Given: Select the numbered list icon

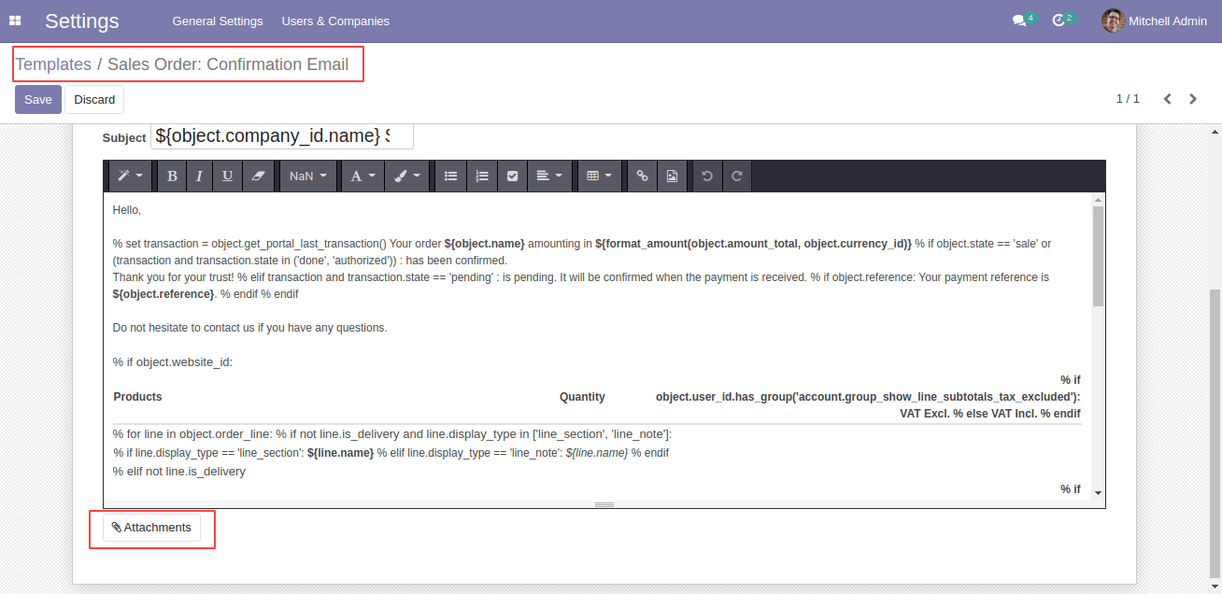Looking at the screenshot, I should click(x=481, y=176).
